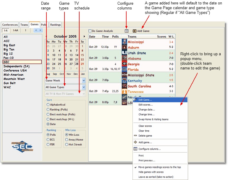Click the Utah State team logo
Viewport: 228px width, 180px height.
click(x=124, y=53)
